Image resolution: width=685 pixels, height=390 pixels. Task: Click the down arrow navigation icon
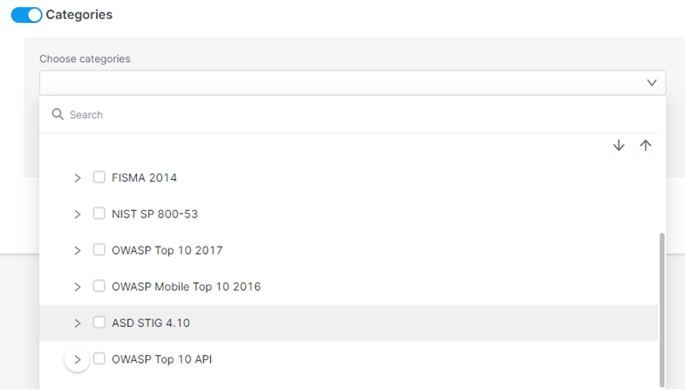618,145
